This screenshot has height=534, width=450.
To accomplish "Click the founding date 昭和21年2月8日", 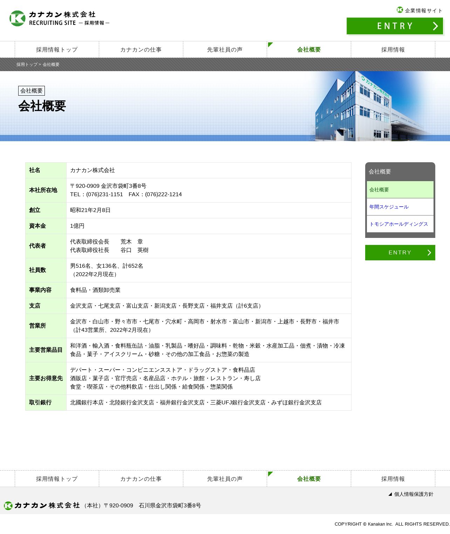I will [x=90, y=210].
